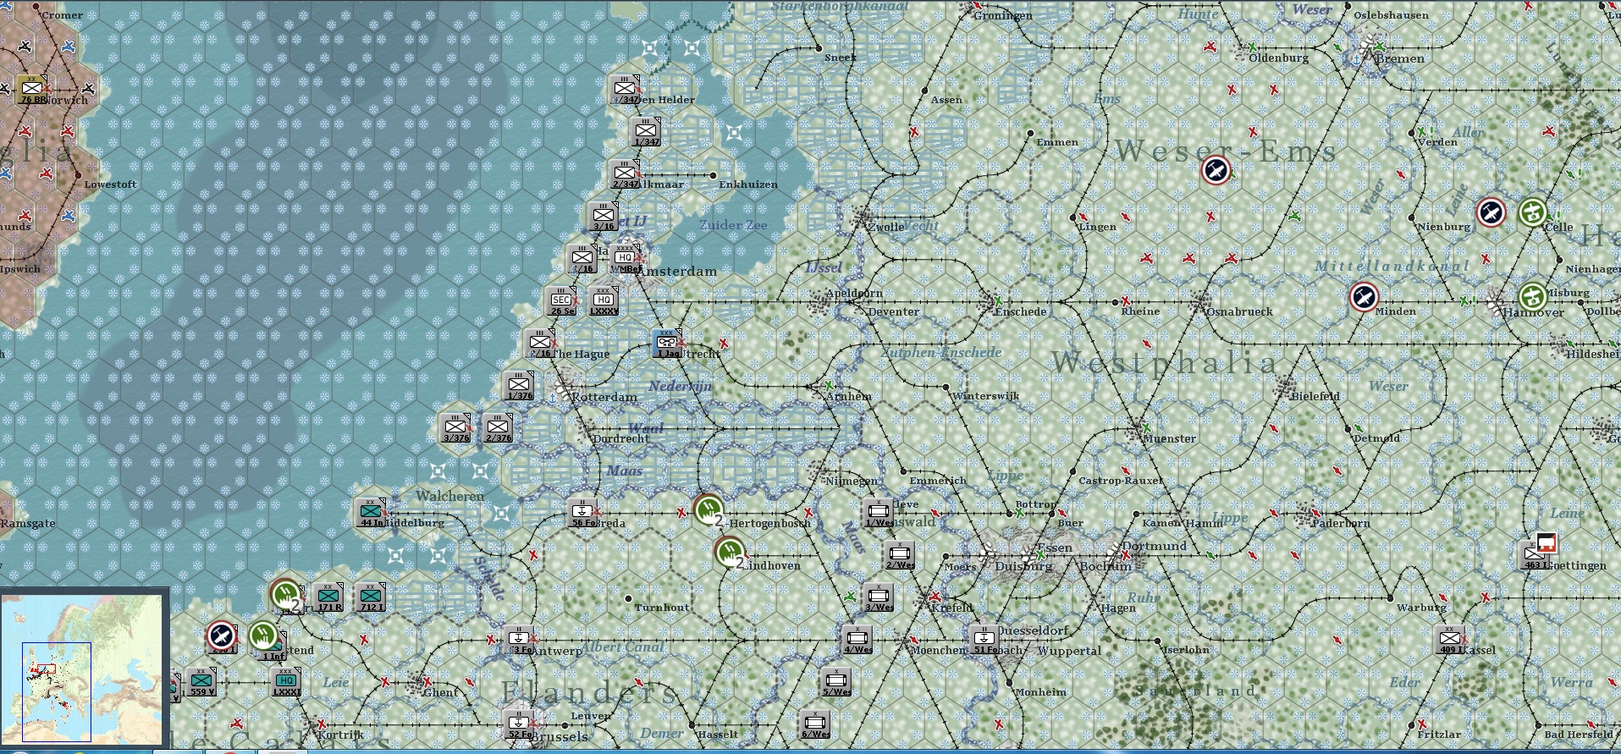The width and height of the screenshot is (1621, 754).
Task: Click the air base icon near Minden
Action: click(x=1364, y=297)
